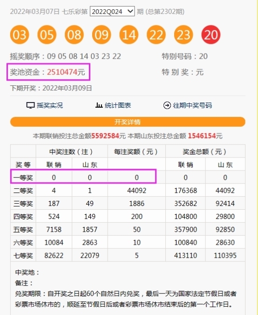Click fourth prize total 104800
This screenshot has height=315, width=258.
(185, 217)
